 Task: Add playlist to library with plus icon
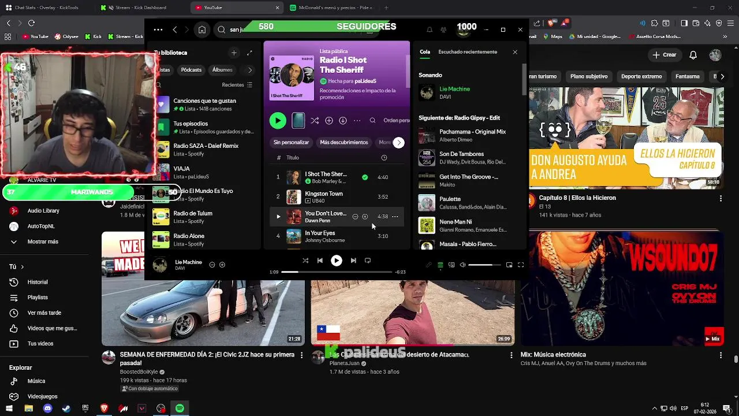[x=329, y=121]
